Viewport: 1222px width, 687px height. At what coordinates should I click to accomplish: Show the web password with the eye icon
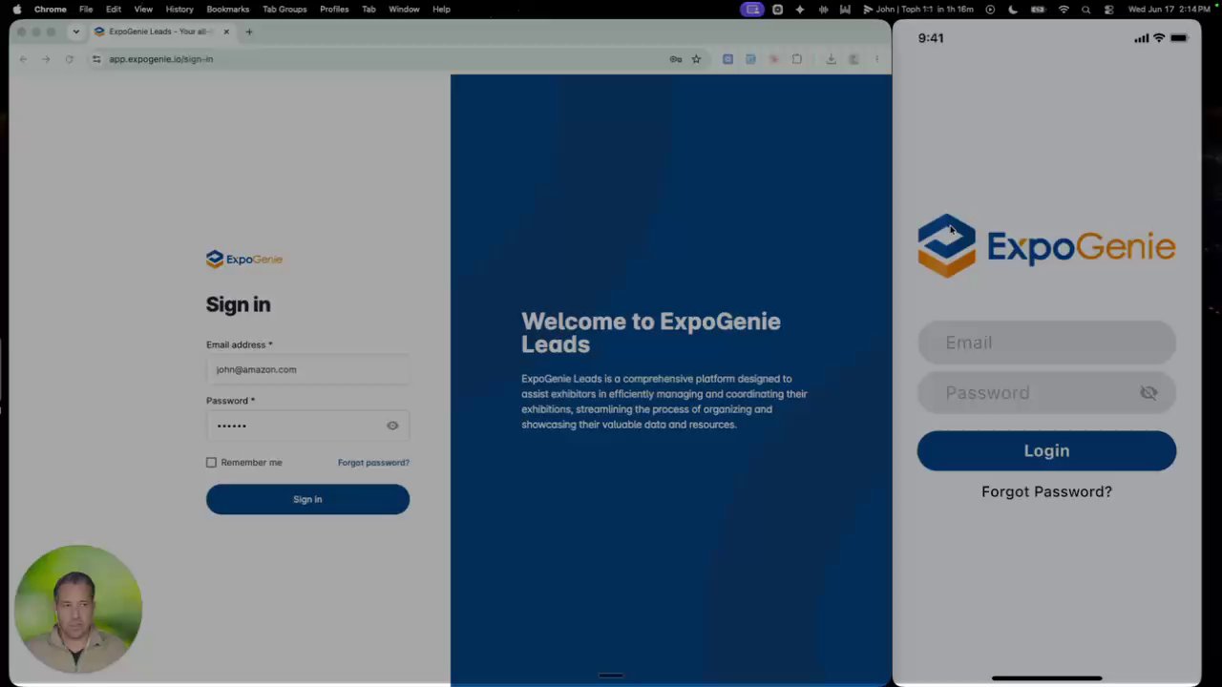point(392,426)
